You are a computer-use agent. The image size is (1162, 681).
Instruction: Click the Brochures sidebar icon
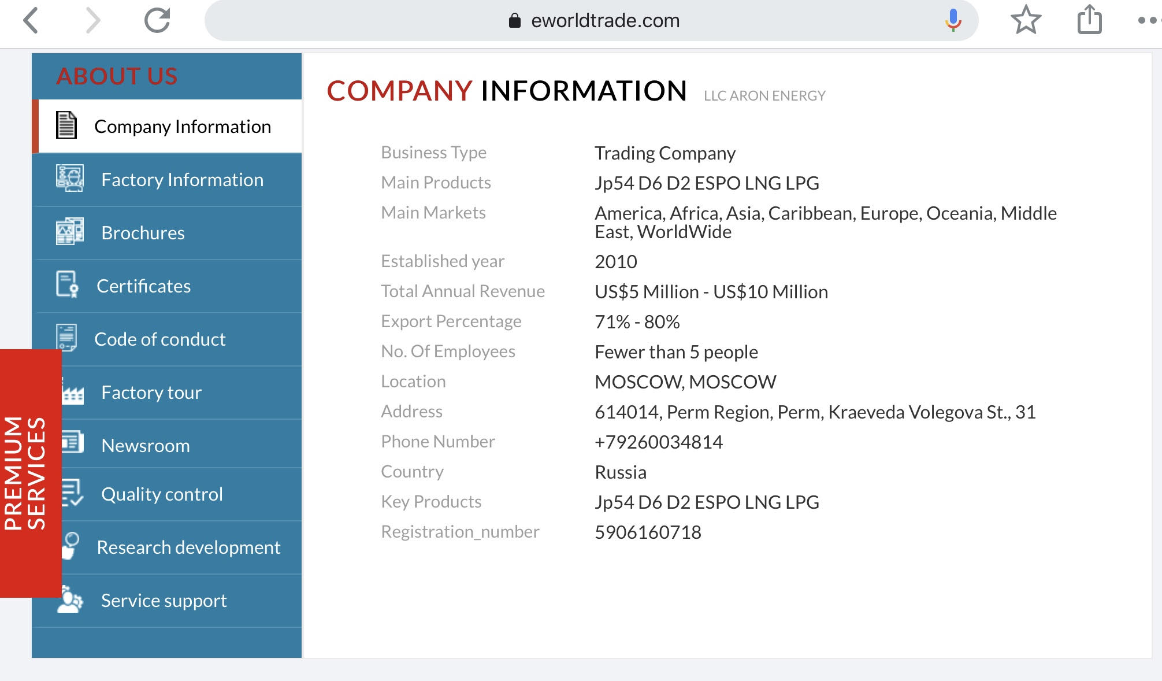pyautogui.click(x=70, y=232)
